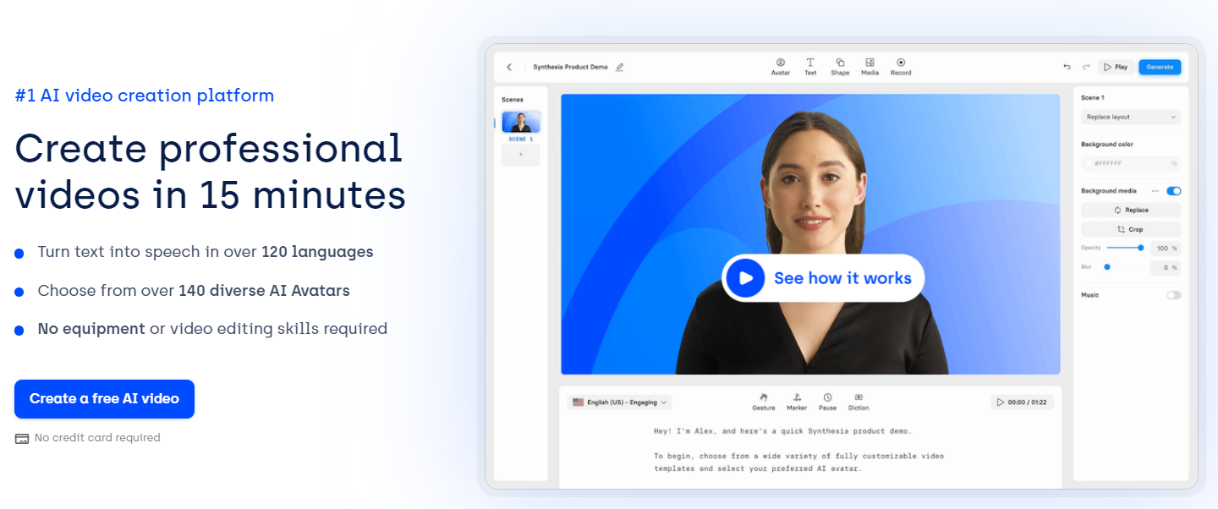
Task: Play script preview at 00:00 / 01:22
Action: 1023,402
